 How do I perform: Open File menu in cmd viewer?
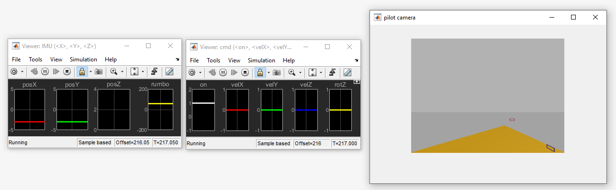click(194, 60)
